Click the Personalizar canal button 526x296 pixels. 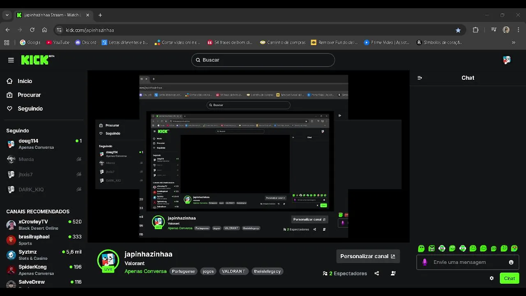368,256
